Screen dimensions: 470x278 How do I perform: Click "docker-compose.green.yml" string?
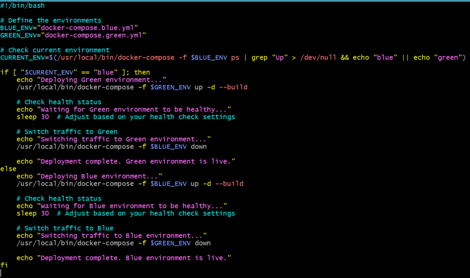(x=94, y=36)
